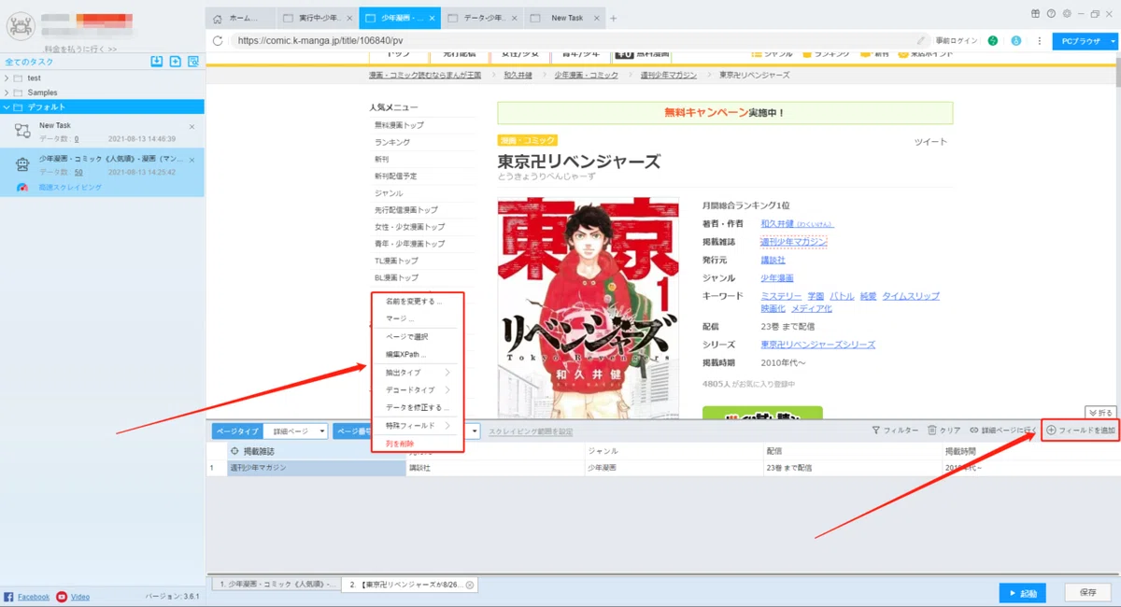Click the Video YouTube icon in footer
This screenshot has height=607, width=1121.
(x=62, y=597)
